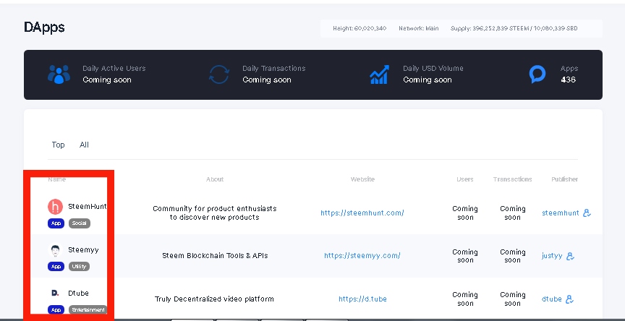Click the SteemHunt logo icon

(x=56, y=207)
